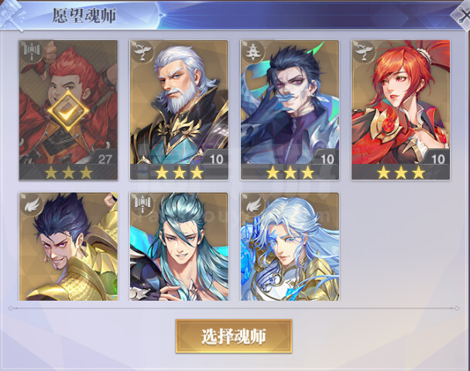Select the white-bearded elder soul master card
The height and width of the screenshot is (371, 470).
coord(179,110)
